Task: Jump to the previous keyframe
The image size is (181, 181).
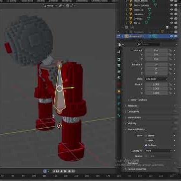Action: coord(57,171)
